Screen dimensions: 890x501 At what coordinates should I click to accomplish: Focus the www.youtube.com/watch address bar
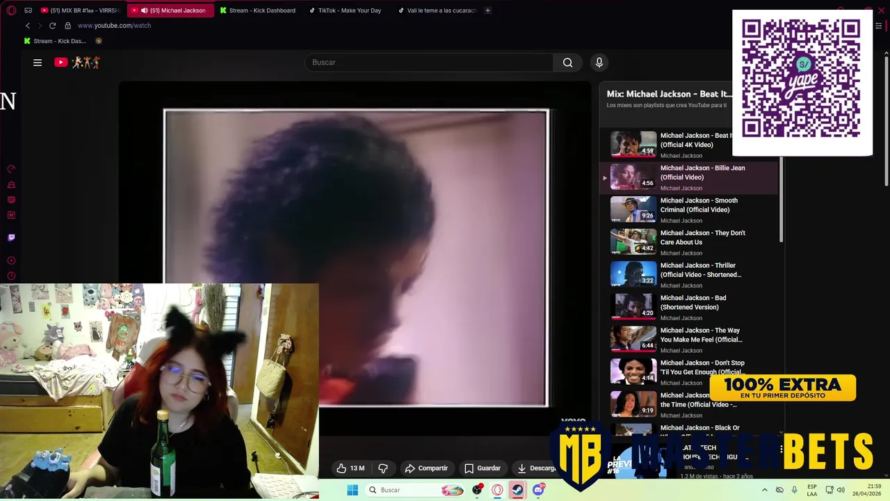pos(114,26)
